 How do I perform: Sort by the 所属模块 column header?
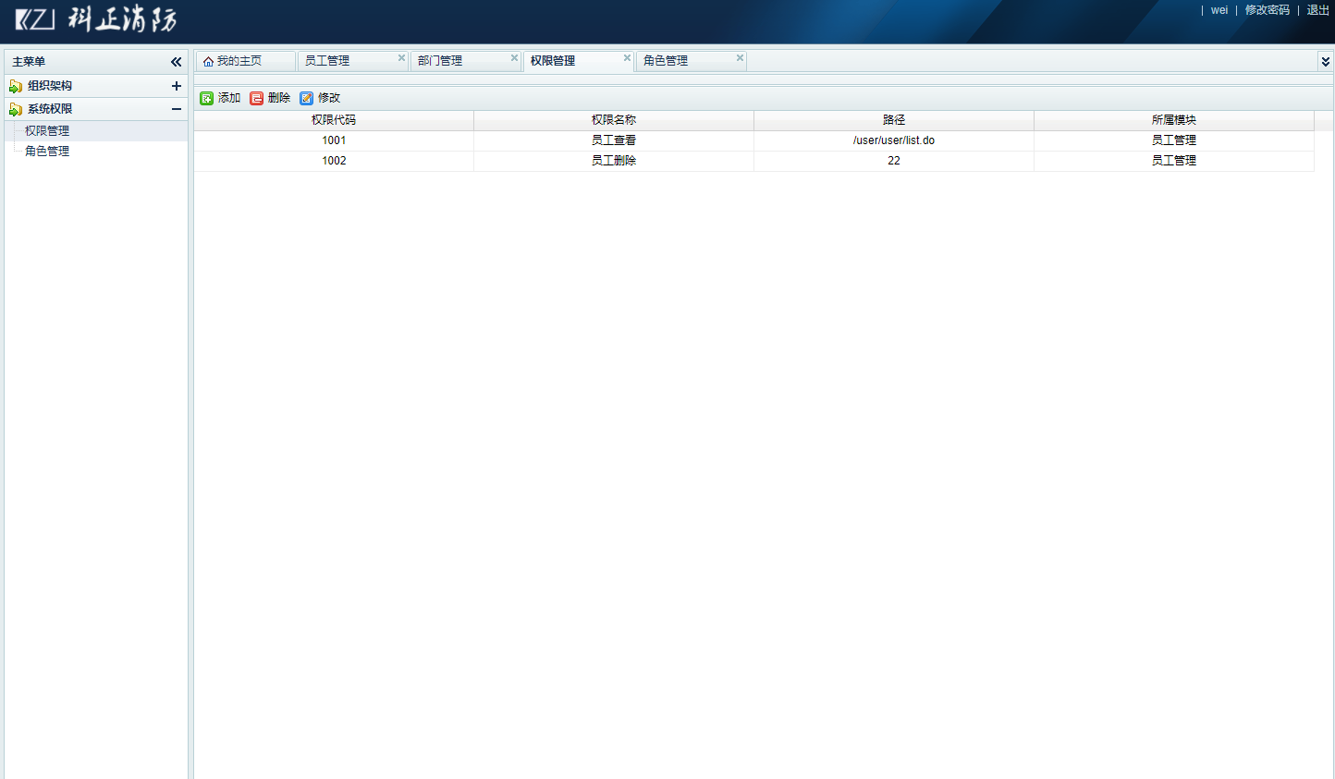pos(1174,120)
